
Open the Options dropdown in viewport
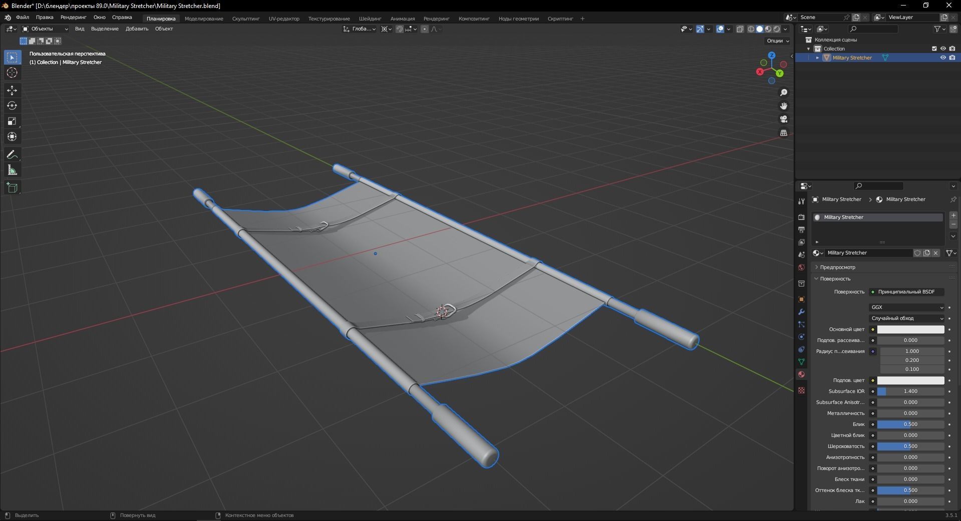[778, 40]
